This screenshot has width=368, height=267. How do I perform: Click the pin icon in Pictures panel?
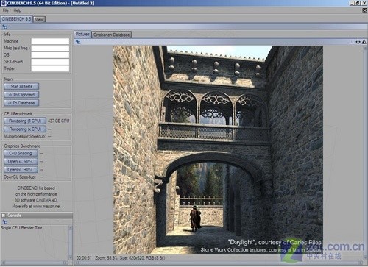78,42
